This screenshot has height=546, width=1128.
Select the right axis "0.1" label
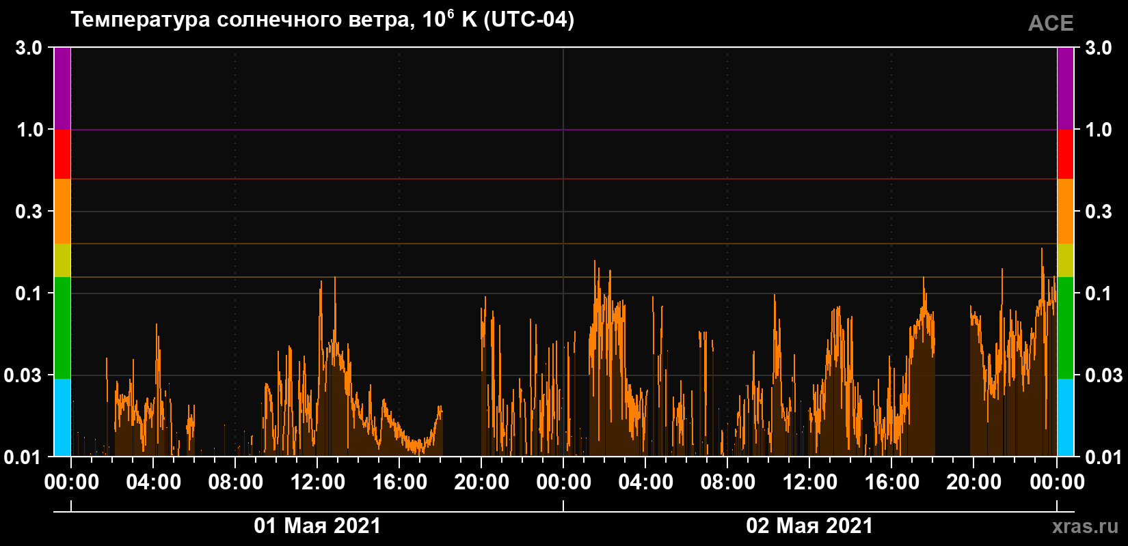pos(1099,293)
